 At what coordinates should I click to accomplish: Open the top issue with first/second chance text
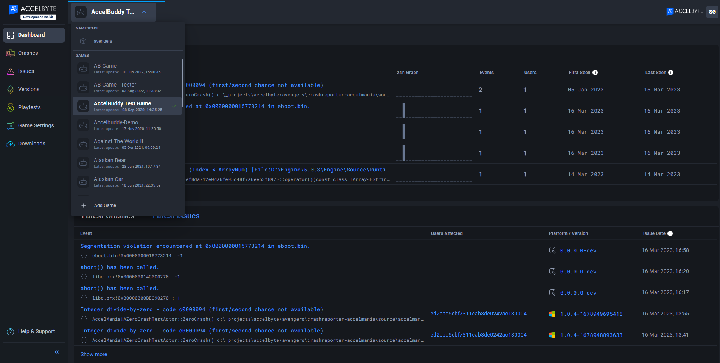[254, 85]
